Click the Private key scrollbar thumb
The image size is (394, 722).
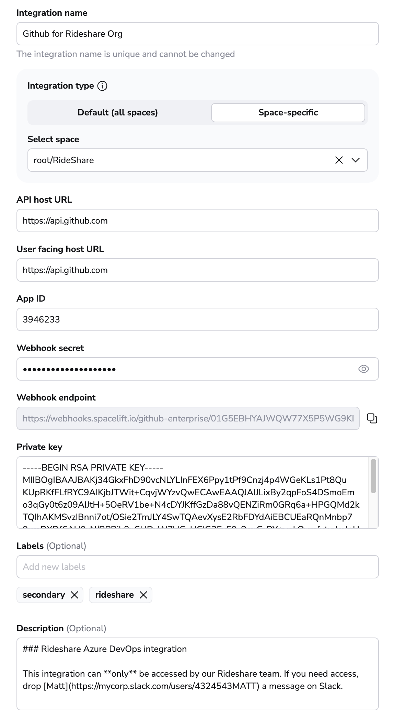(x=373, y=476)
